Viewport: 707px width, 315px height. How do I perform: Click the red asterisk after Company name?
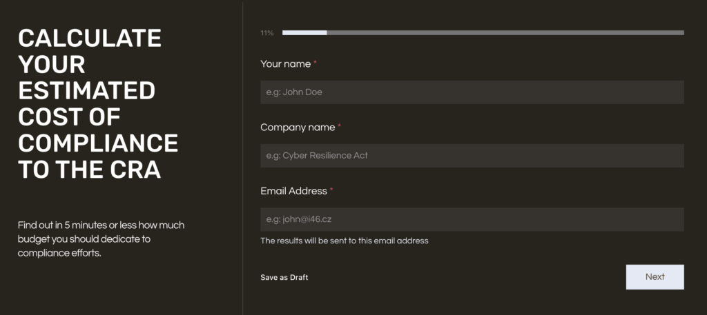coord(340,127)
